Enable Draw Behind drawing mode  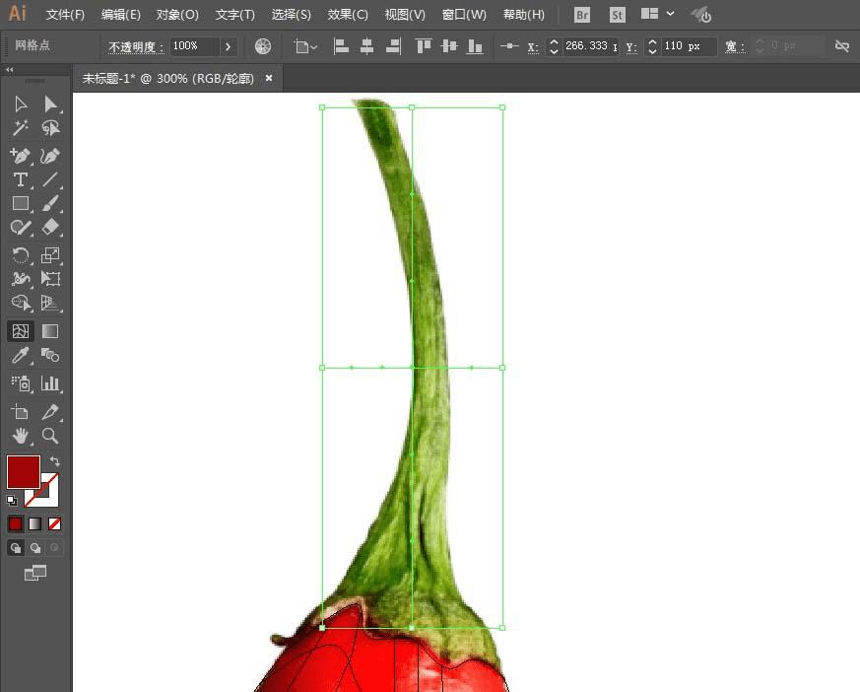click(x=33, y=547)
